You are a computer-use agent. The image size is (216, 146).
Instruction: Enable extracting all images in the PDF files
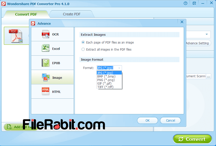tap(83, 49)
